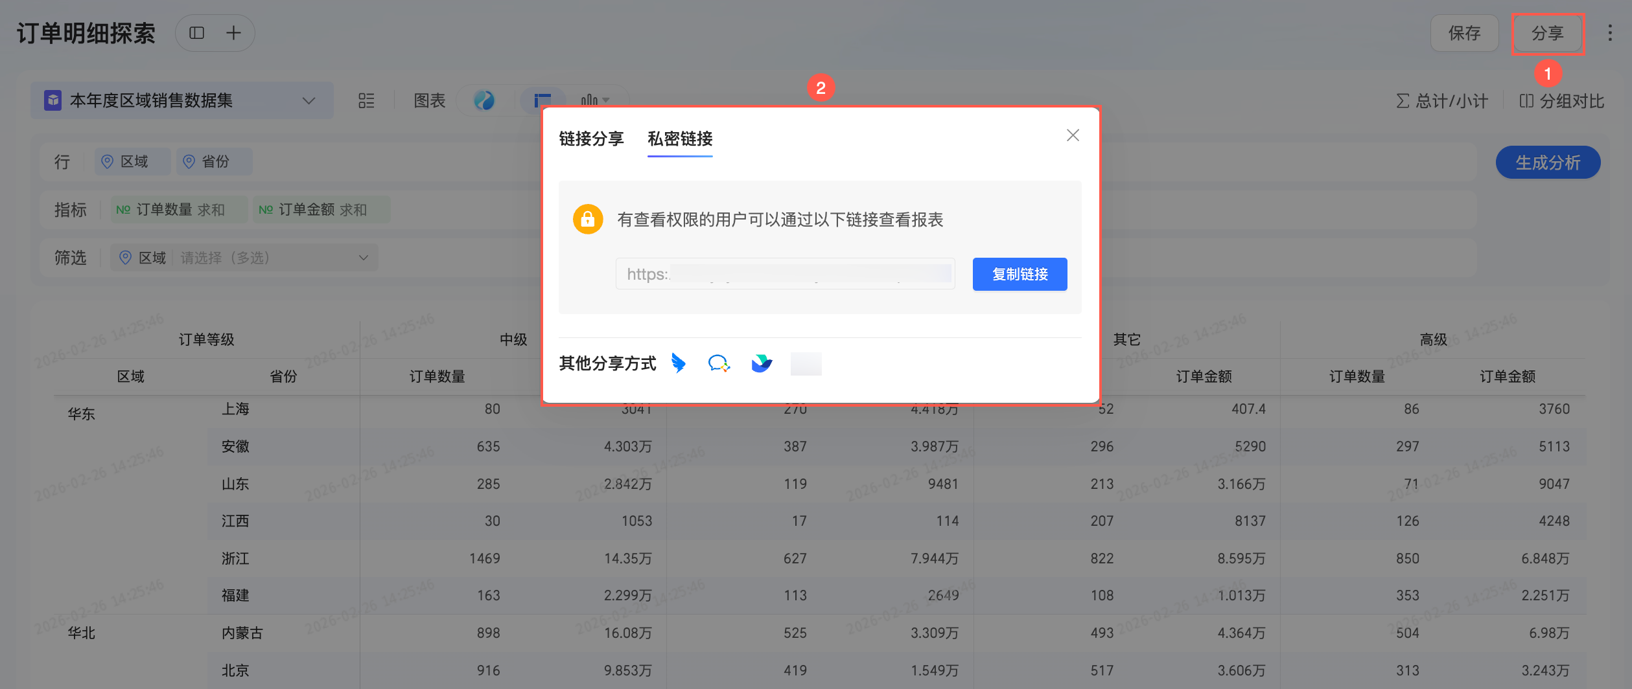Screen dimensions: 1632x689
Task: Click the 1469 value in 浙江 row
Action: click(x=485, y=558)
